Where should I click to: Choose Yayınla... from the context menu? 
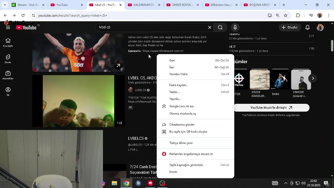pyautogui.click(x=195, y=99)
